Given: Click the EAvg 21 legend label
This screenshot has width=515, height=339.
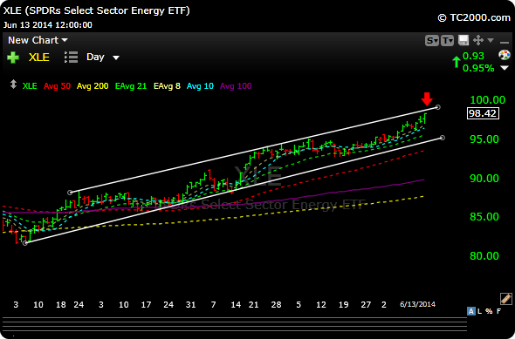Looking at the screenshot, I should point(131,86).
